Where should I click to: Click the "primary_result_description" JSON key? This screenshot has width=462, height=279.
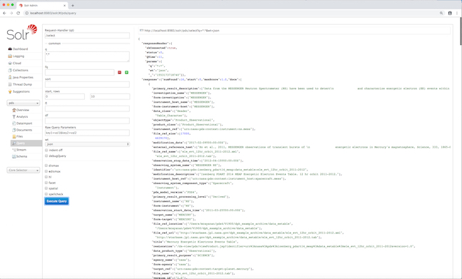pyautogui.click(x=175, y=88)
